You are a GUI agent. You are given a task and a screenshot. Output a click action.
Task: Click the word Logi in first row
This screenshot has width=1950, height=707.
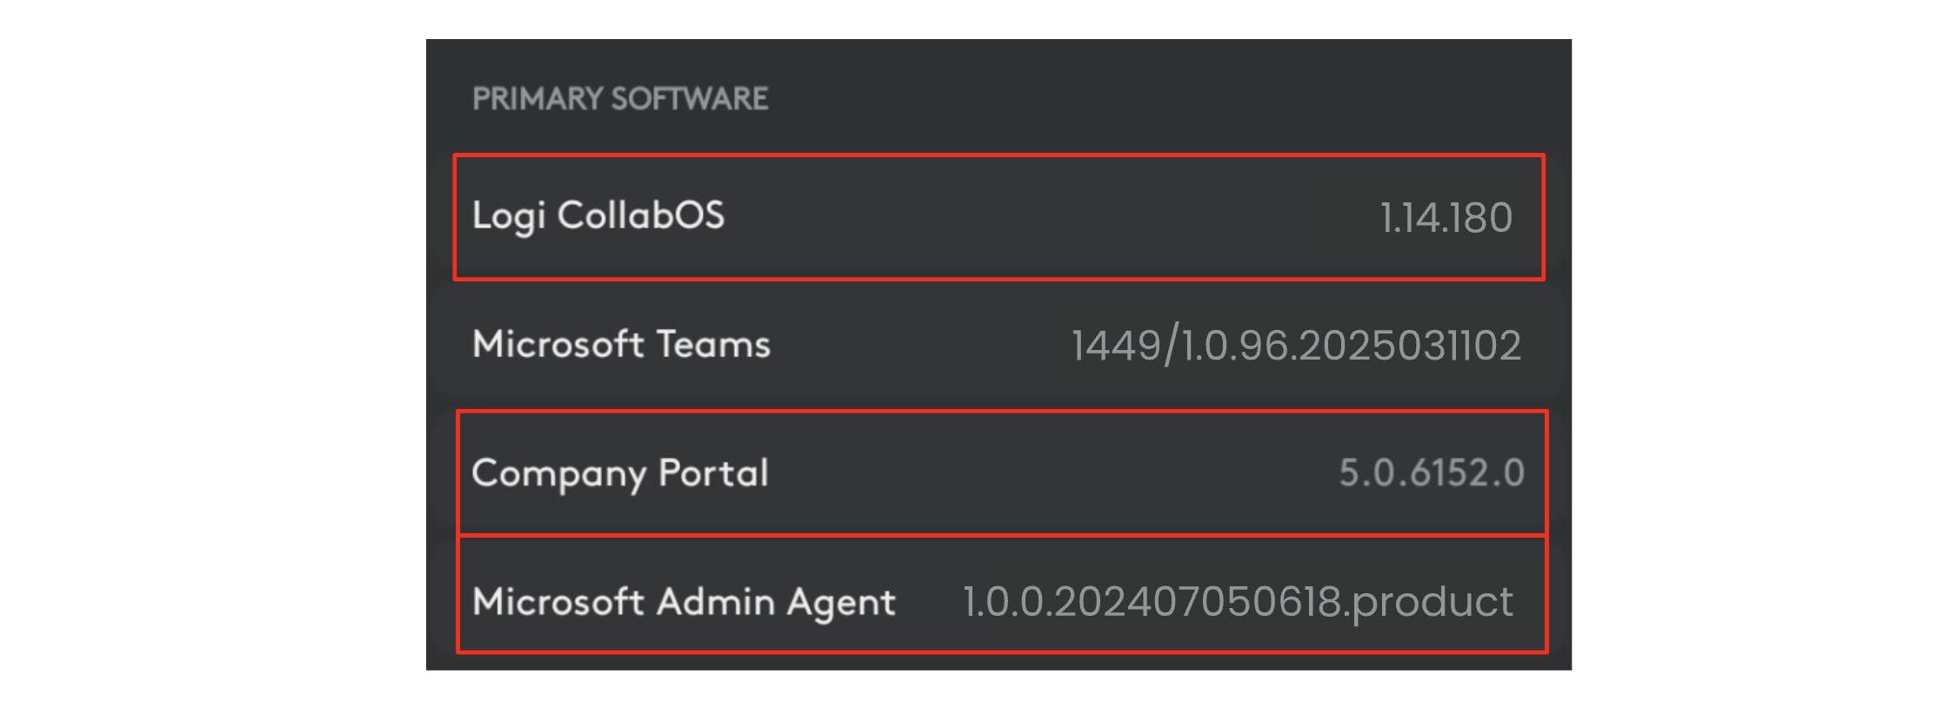click(508, 215)
